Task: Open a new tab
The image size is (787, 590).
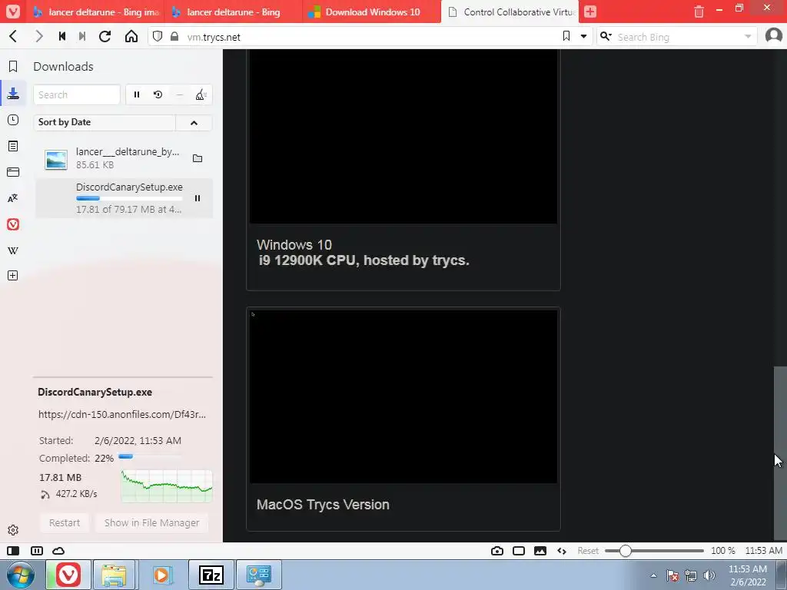Action: 590,12
